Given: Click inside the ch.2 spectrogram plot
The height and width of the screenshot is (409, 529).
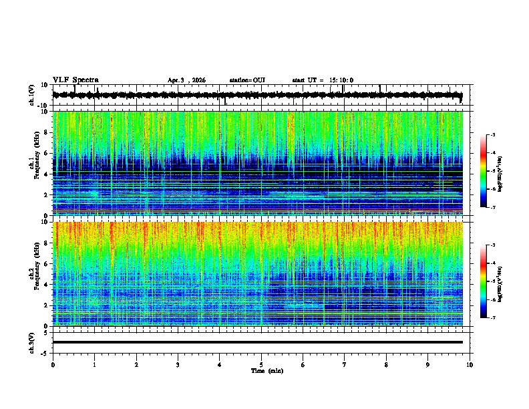Looking at the screenshot, I should 258,274.
